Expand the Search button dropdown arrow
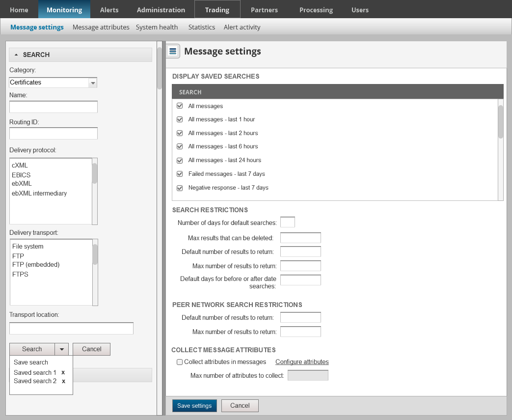This screenshot has height=420, width=512. pos(61,349)
